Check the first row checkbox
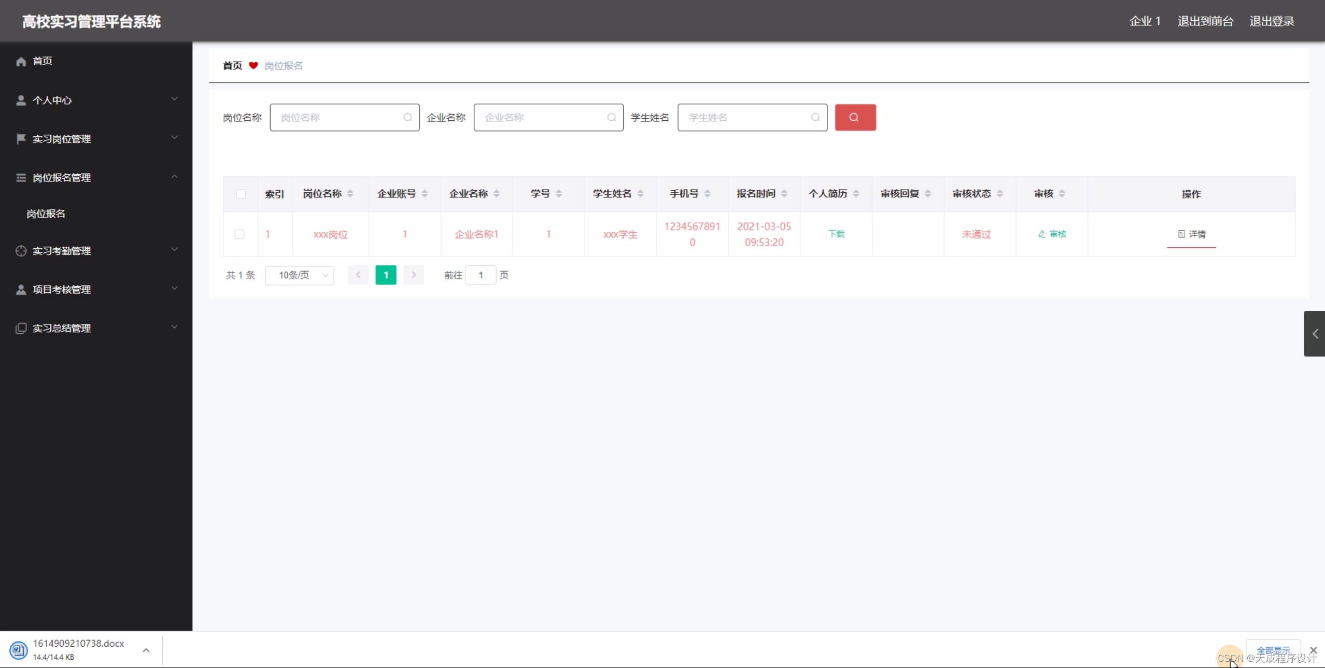Screen dimensions: 1325x668 239,234
